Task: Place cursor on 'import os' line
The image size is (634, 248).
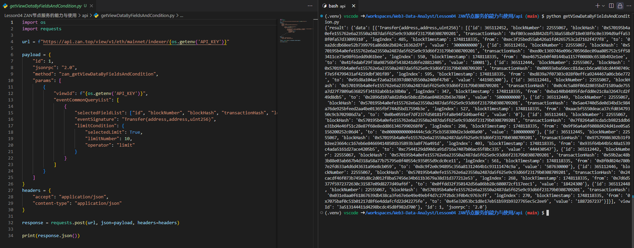Action: [33, 23]
